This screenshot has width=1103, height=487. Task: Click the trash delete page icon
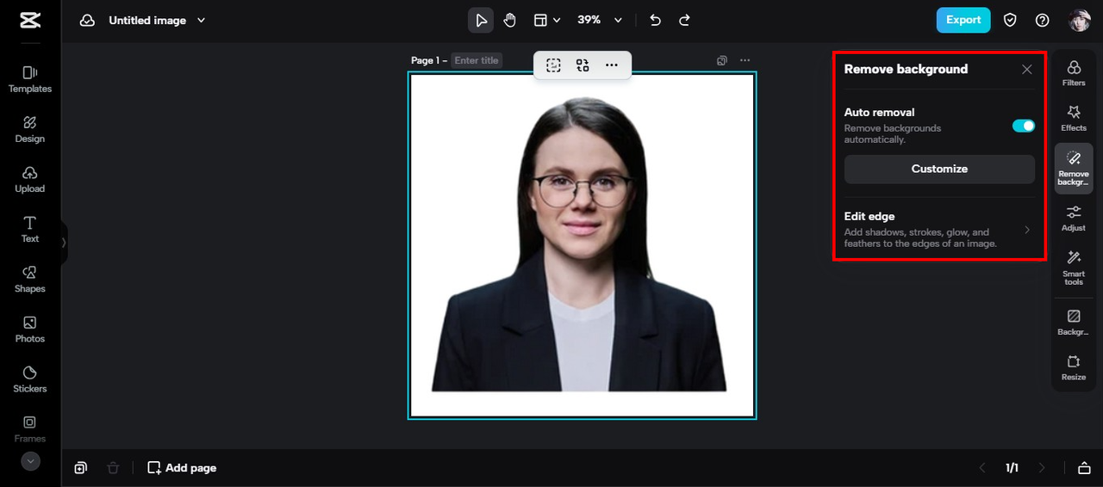click(x=113, y=468)
